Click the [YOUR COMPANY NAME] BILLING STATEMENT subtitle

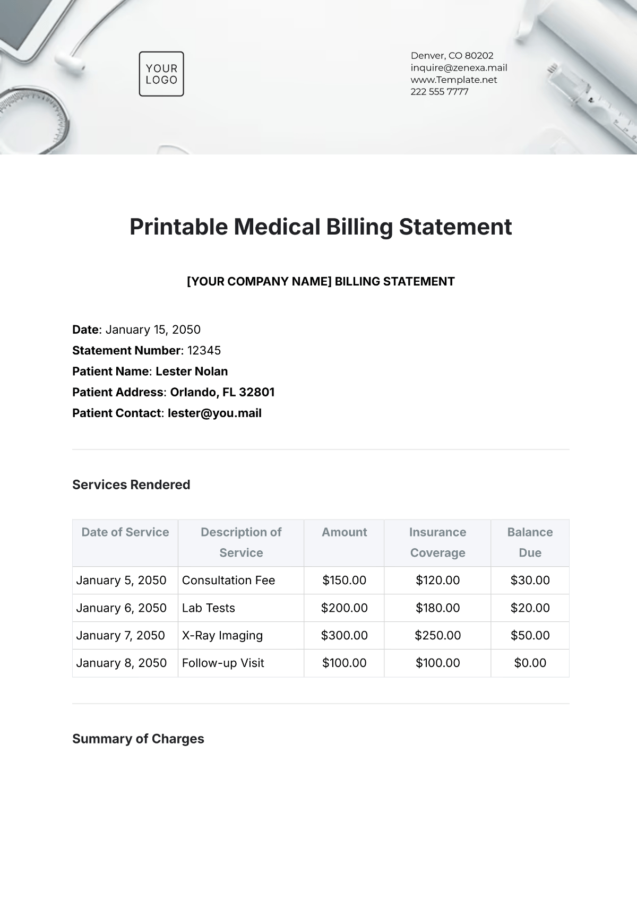tap(321, 281)
